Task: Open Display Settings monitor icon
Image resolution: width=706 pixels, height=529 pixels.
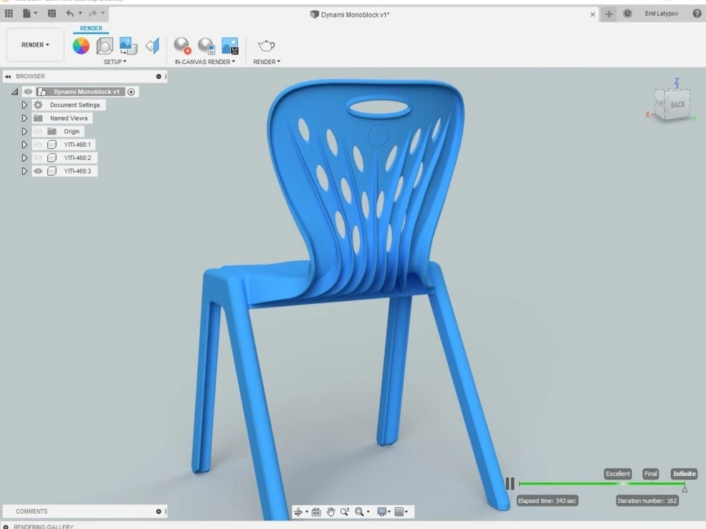Action: pyautogui.click(x=382, y=512)
